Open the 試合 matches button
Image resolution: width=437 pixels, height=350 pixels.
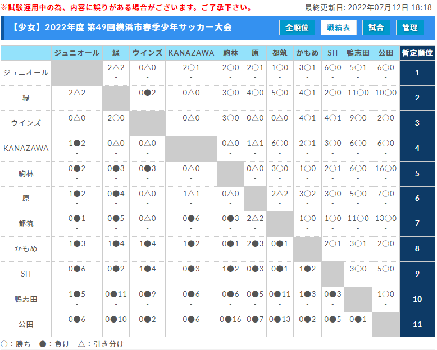(376, 27)
